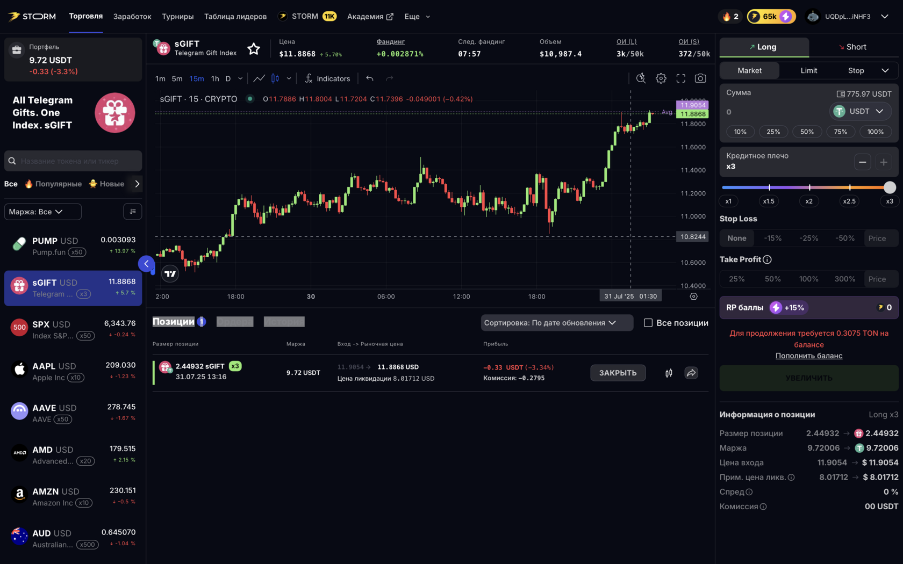This screenshot has width=903, height=564.
Task: Select AAPL USD market row
Action: point(73,371)
